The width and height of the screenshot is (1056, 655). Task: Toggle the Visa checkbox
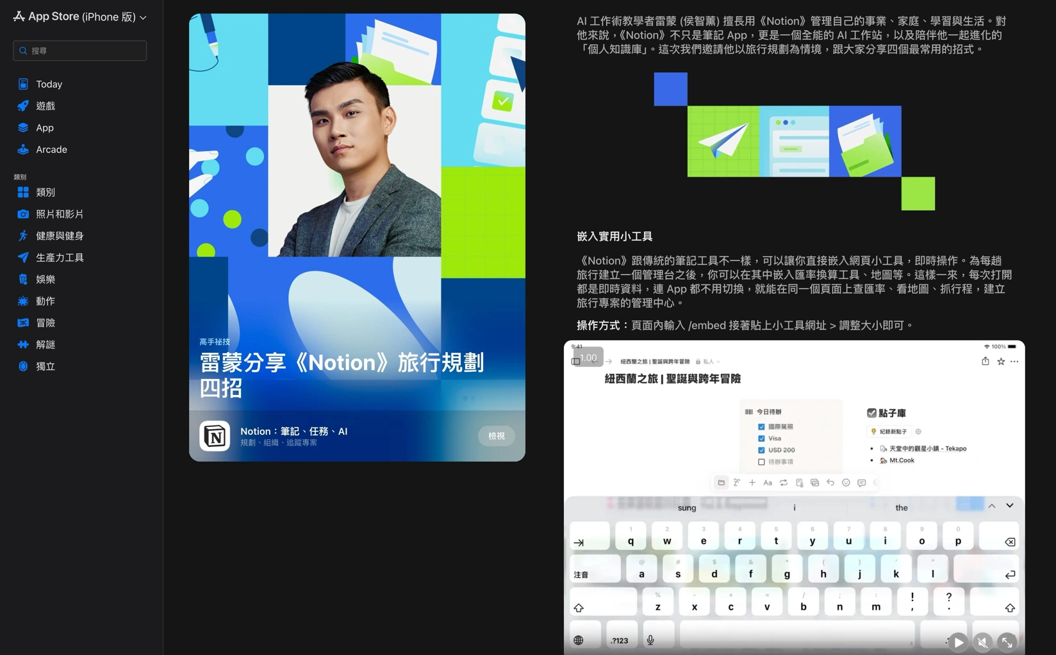(761, 439)
